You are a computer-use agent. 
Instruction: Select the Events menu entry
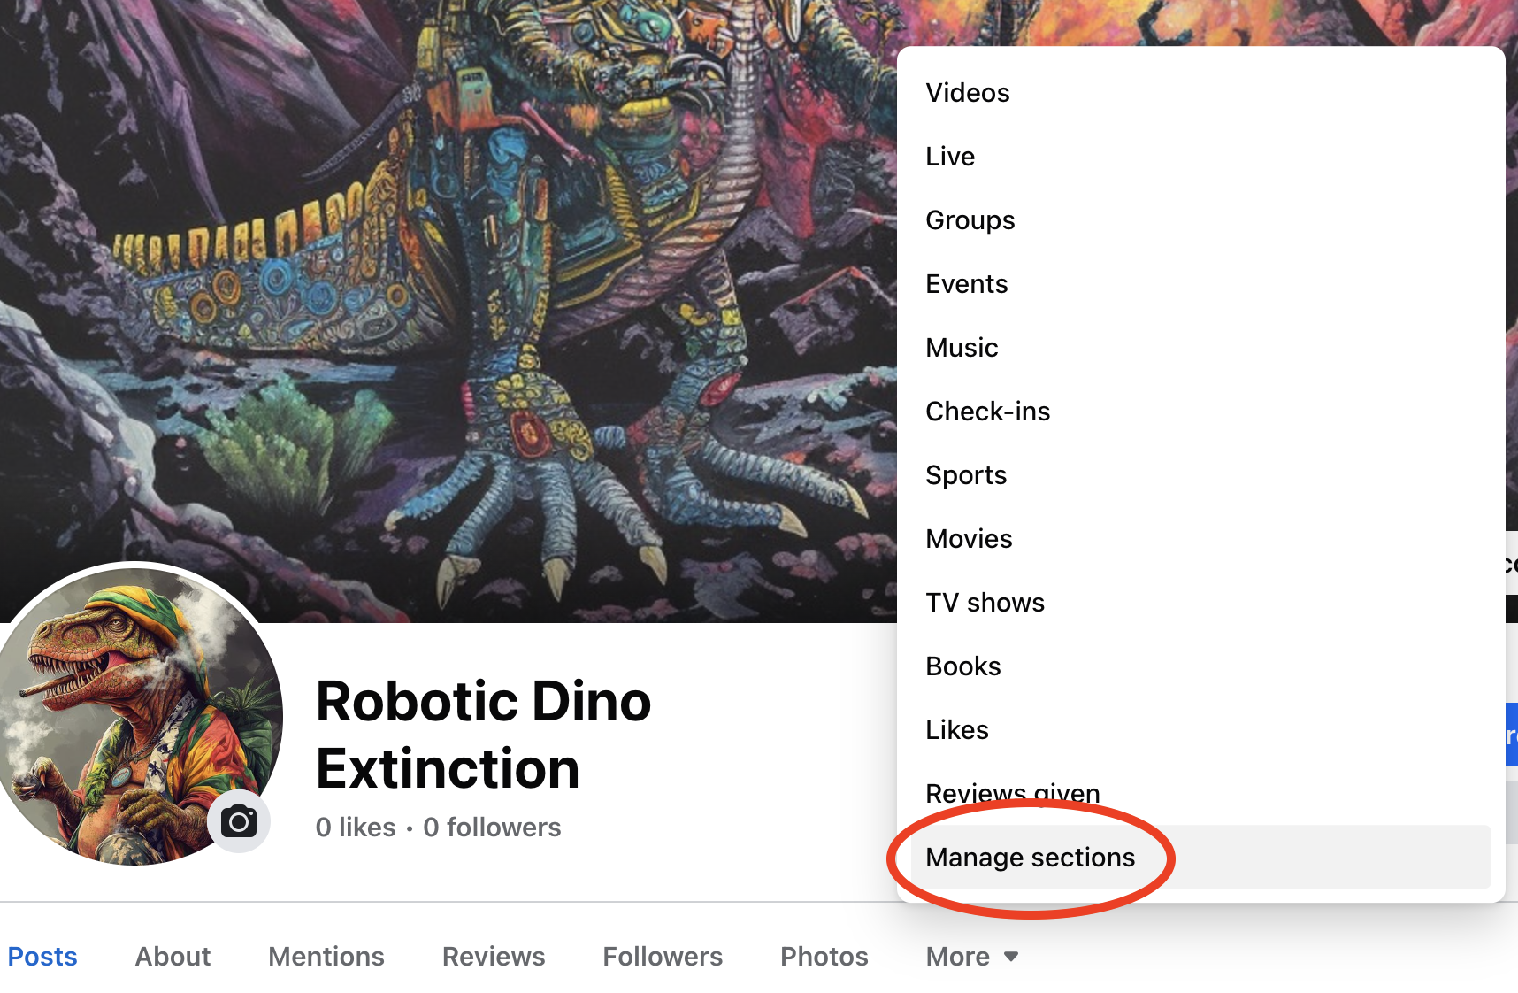tap(966, 284)
